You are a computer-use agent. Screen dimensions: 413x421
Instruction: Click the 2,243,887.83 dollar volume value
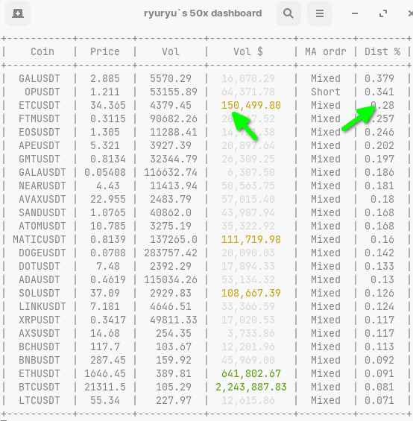pyautogui.click(x=251, y=387)
